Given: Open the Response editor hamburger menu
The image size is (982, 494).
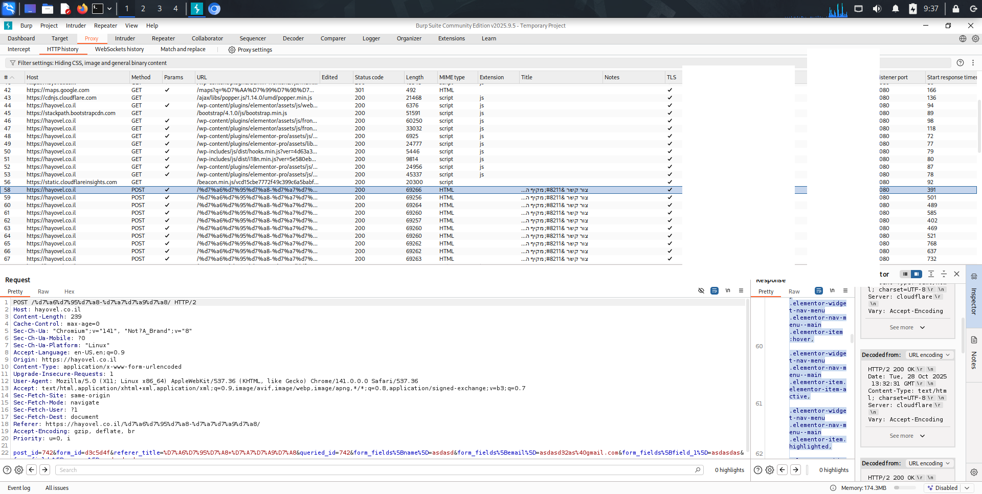Looking at the screenshot, I should pos(845,290).
